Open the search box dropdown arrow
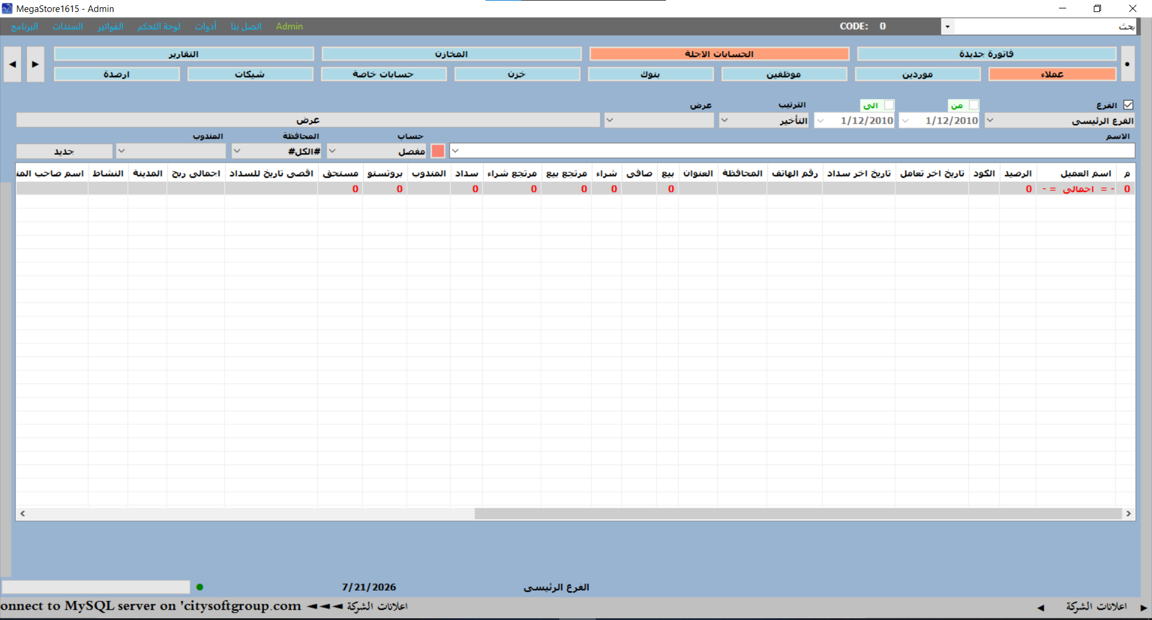 [x=947, y=26]
